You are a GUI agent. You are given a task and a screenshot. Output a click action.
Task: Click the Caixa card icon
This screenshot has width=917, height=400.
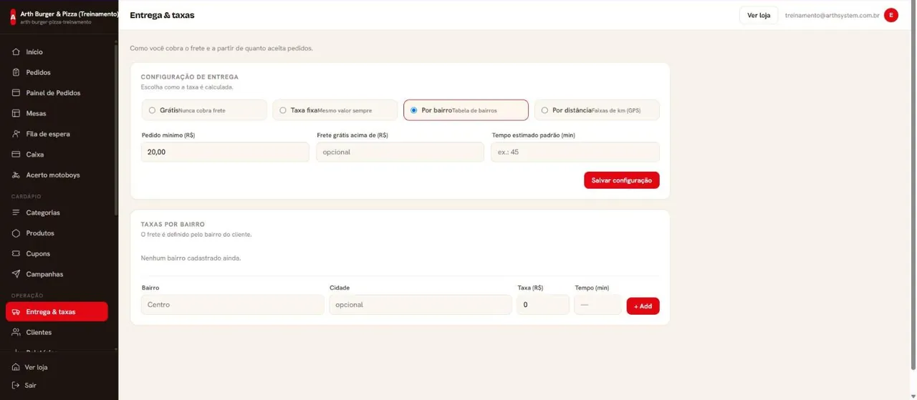click(x=16, y=155)
